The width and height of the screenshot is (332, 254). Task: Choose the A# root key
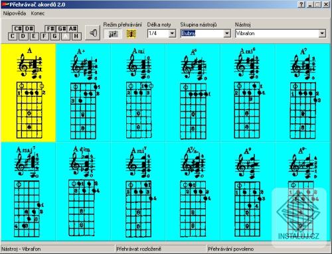(x=72, y=29)
